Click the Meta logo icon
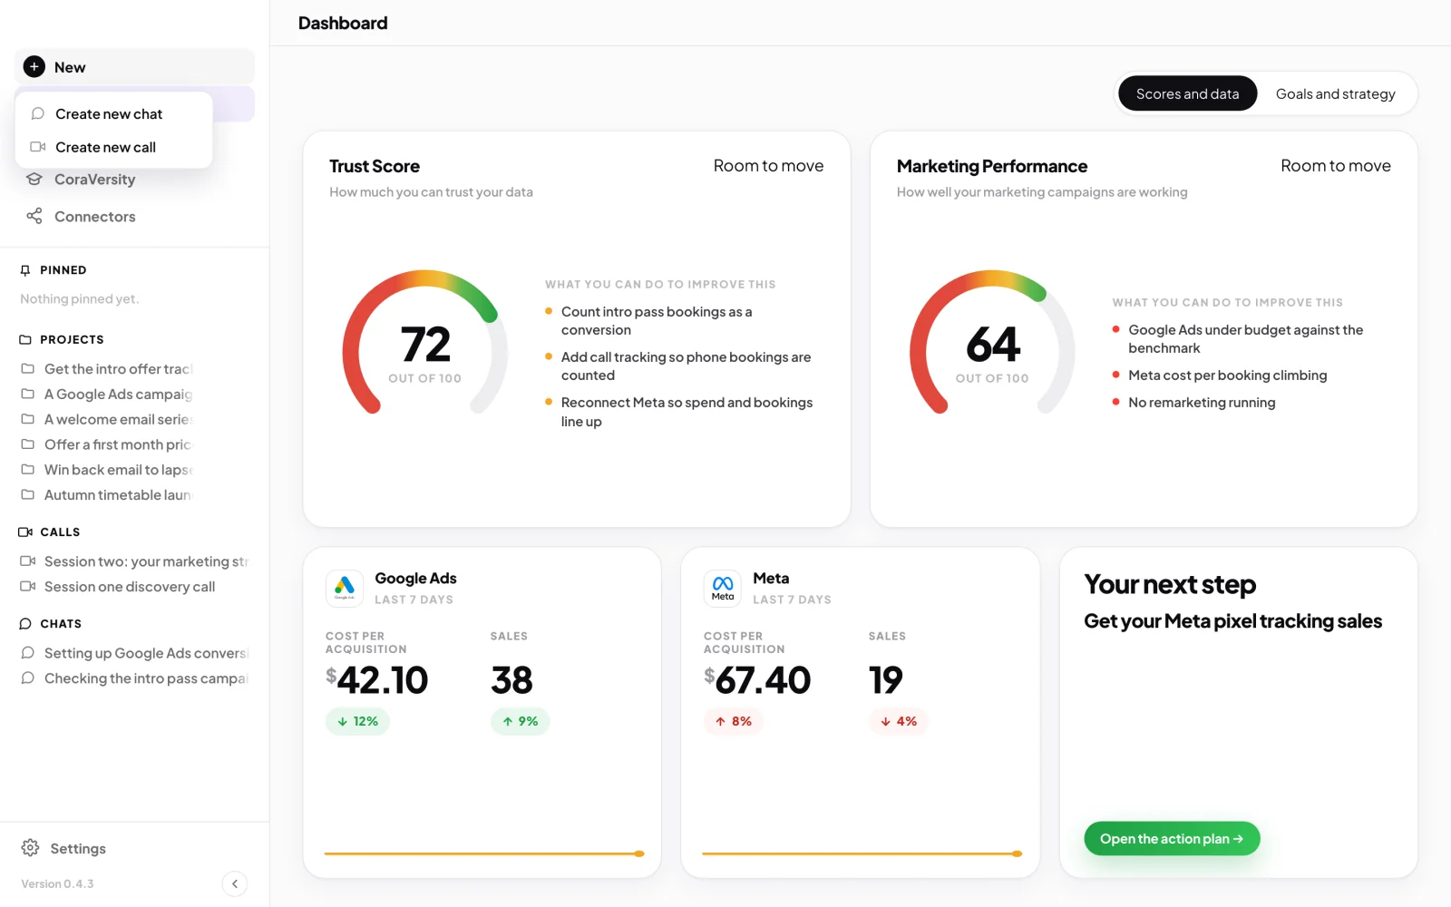The image size is (1451, 907). click(723, 588)
